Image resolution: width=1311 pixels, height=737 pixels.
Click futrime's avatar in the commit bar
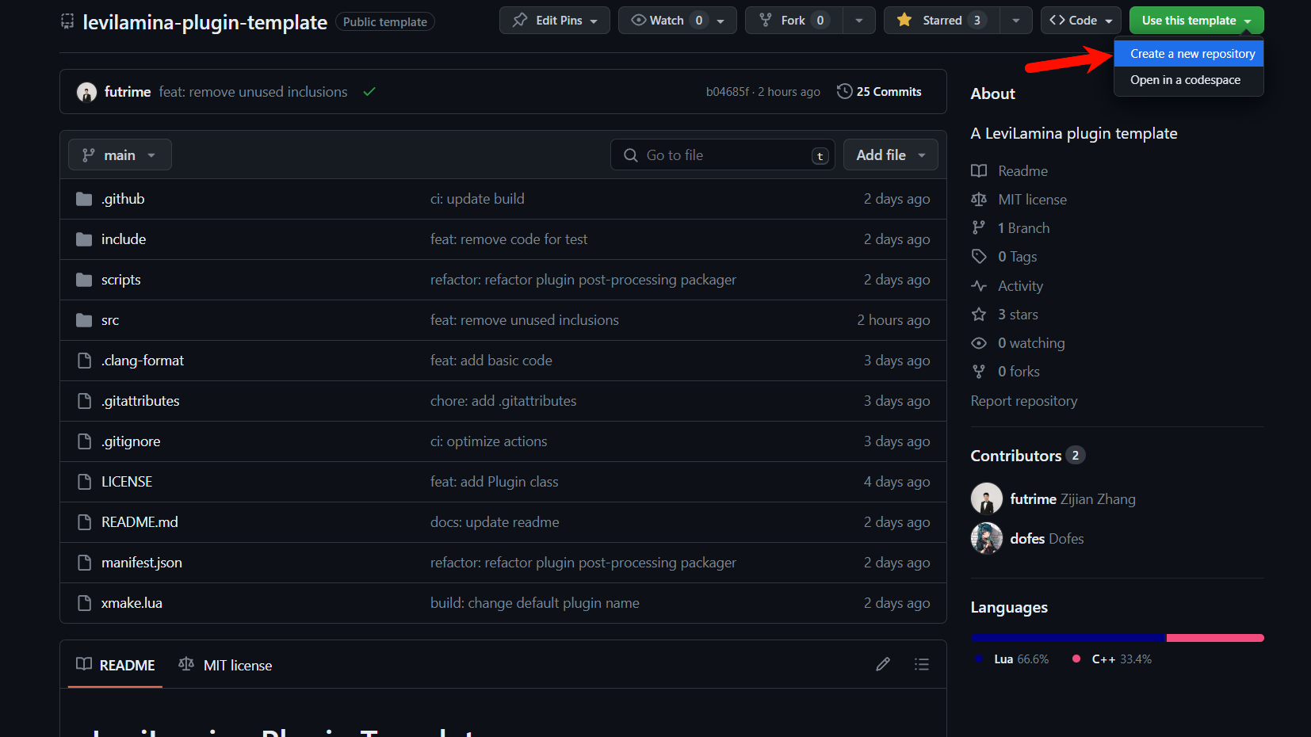point(87,92)
